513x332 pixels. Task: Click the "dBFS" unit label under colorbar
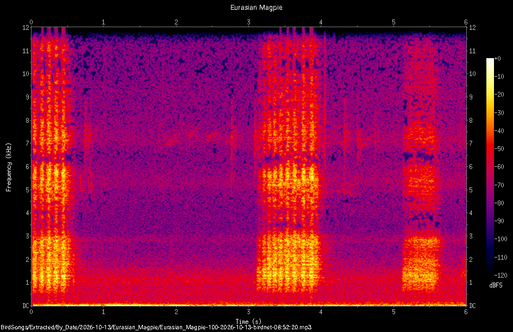[x=496, y=285]
